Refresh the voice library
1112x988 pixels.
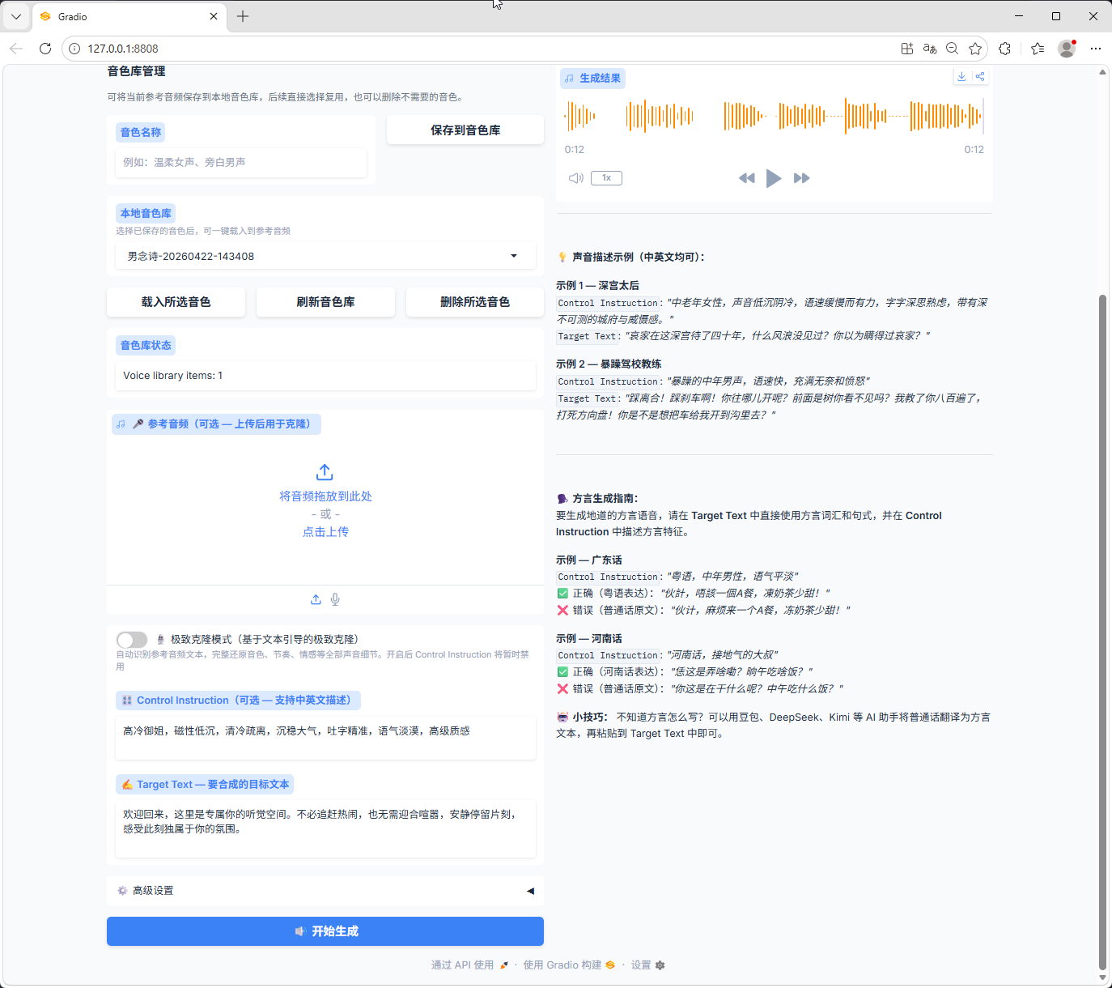[325, 302]
